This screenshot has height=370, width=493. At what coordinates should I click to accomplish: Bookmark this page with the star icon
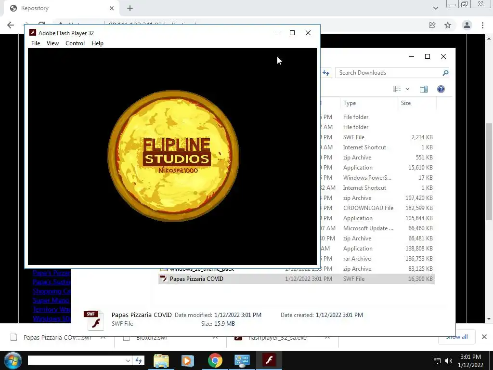(x=448, y=25)
